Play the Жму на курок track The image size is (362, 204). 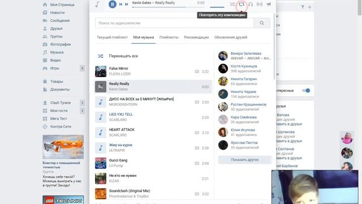pos(153,148)
